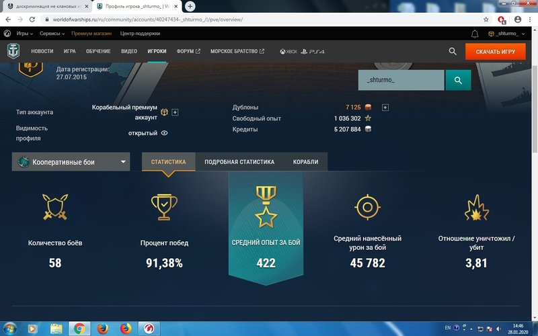This screenshot has height=336, width=538.
Task: Click the average damage value 45 782
Action: click(367, 263)
